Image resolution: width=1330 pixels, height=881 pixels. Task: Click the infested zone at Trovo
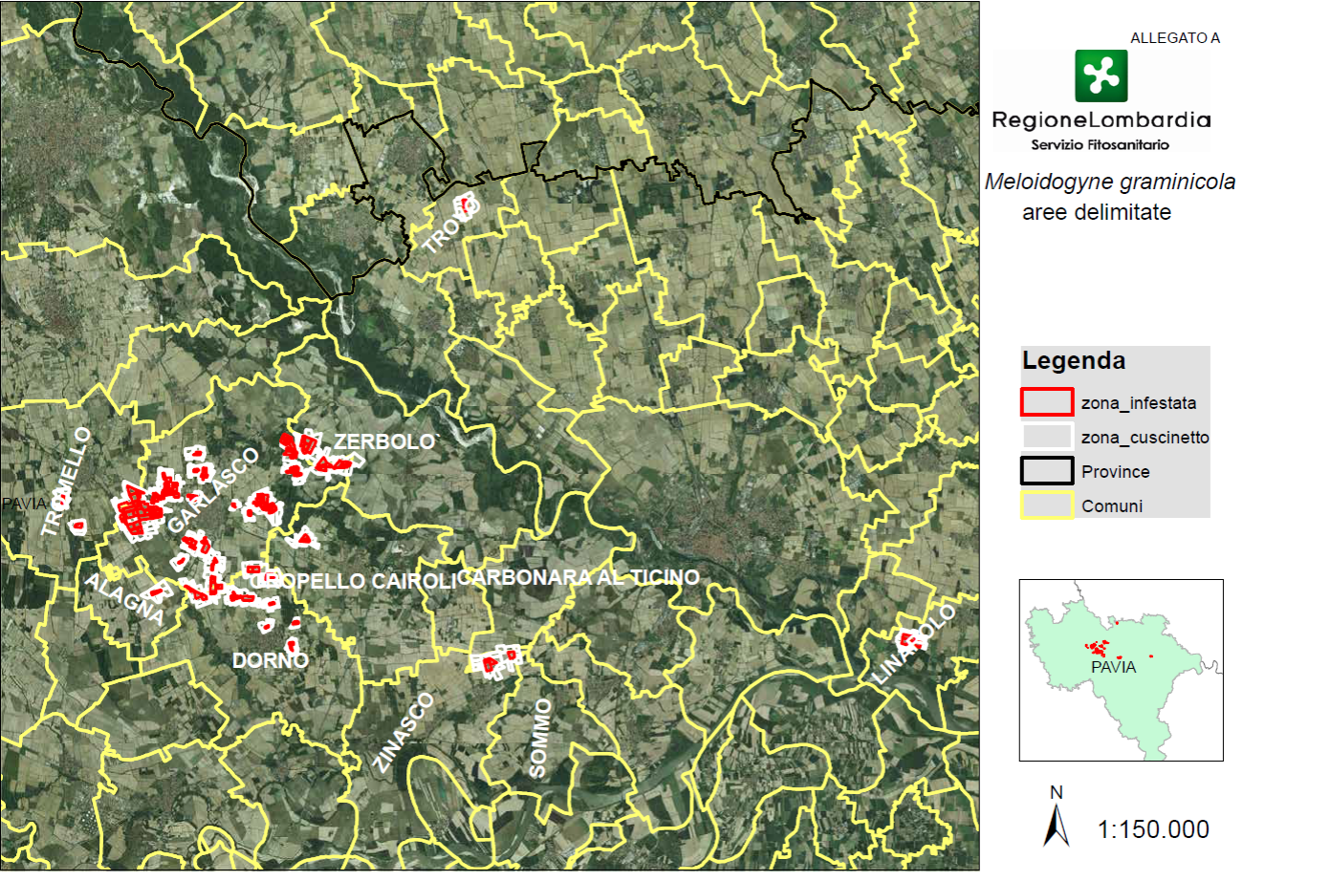point(466,204)
